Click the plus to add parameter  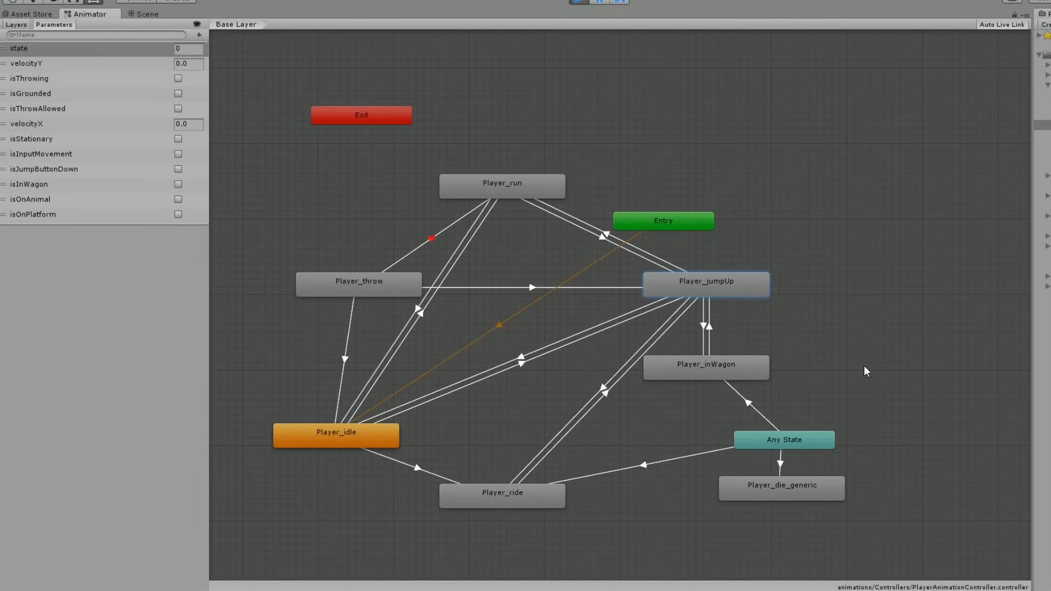[x=199, y=34]
